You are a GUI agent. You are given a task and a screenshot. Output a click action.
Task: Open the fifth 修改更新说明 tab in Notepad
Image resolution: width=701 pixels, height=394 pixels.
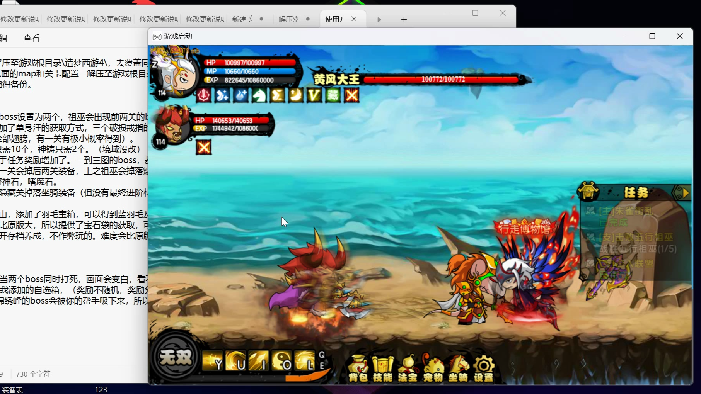pos(205,19)
